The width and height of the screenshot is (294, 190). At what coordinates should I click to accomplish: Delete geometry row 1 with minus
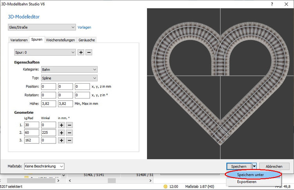tap(69, 125)
